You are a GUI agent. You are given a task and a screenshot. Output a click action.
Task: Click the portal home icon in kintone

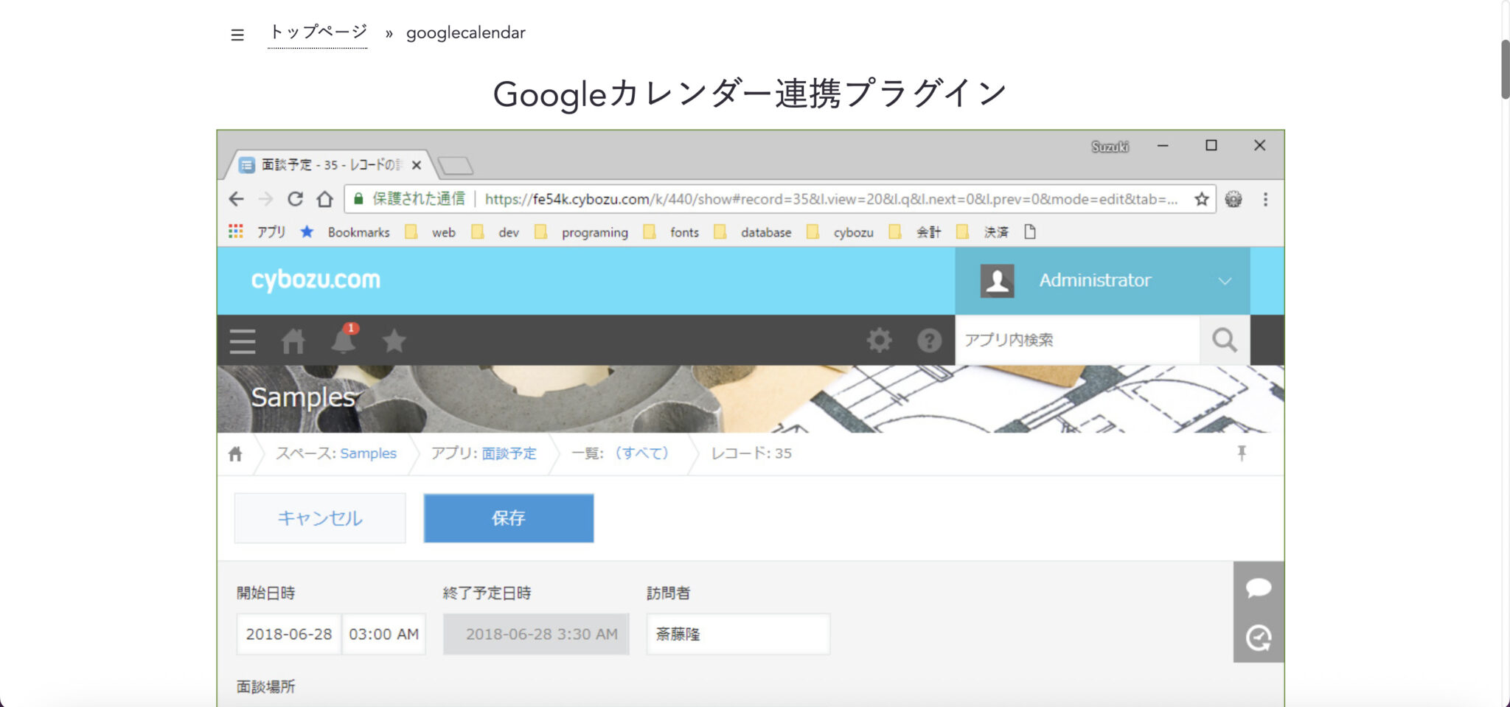pyautogui.click(x=293, y=341)
